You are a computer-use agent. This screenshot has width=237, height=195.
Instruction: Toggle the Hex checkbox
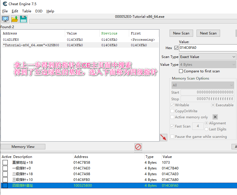[176, 48]
